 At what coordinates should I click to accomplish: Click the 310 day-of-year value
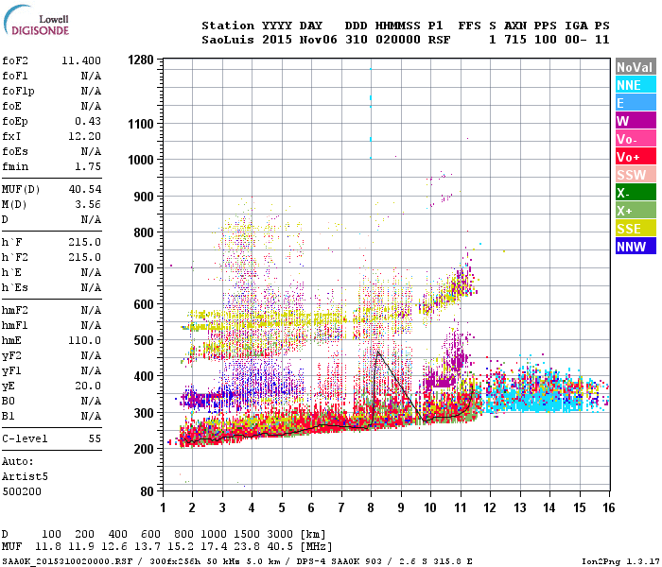pos(356,40)
